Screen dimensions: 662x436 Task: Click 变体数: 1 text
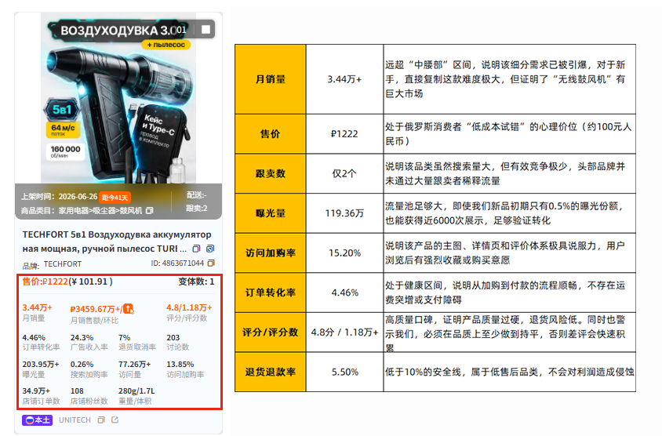(x=196, y=282)
